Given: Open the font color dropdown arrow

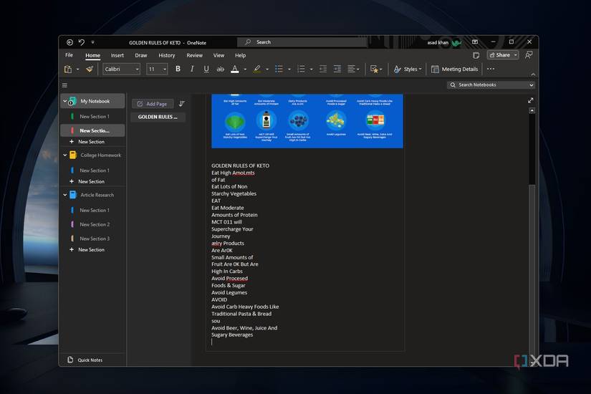Looking at the screenshot, I should click(x=245, y=69).
